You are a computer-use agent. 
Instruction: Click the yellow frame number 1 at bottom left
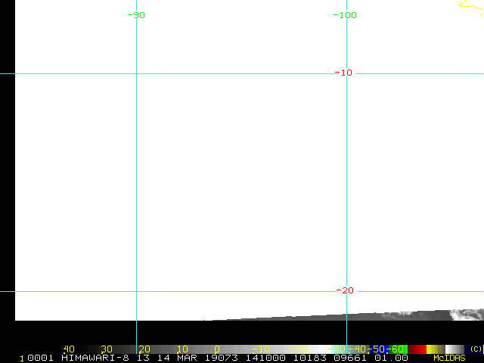click(22, 358)
